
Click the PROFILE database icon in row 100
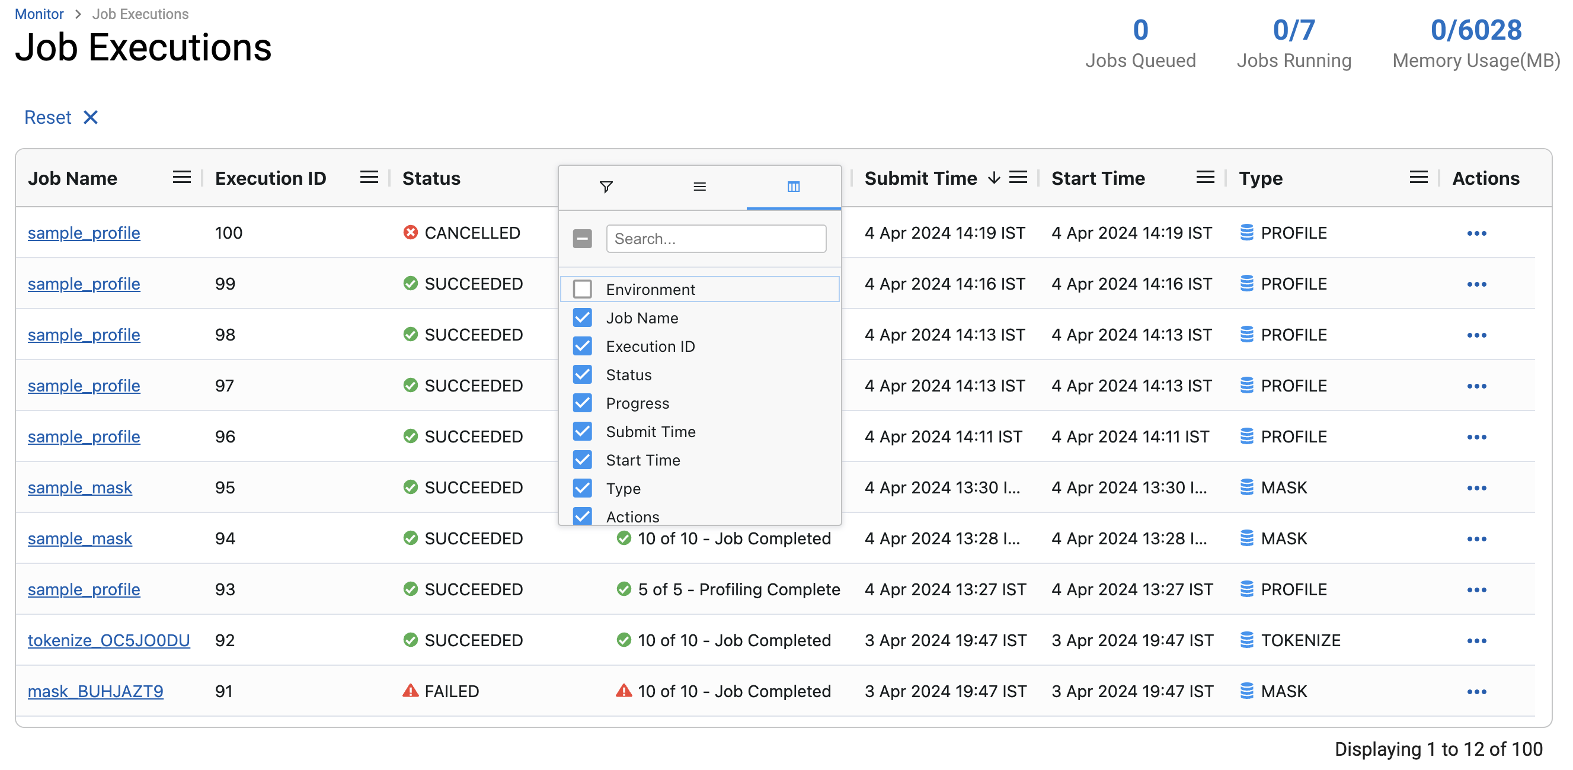point(1246,232)
